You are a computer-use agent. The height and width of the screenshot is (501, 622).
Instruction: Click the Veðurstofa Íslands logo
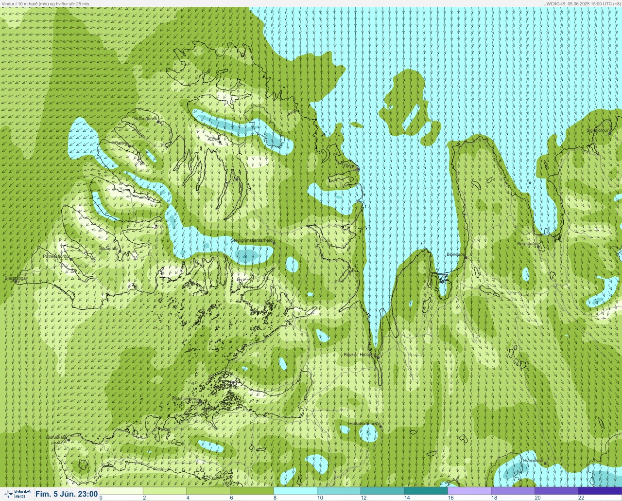[17, 494]
